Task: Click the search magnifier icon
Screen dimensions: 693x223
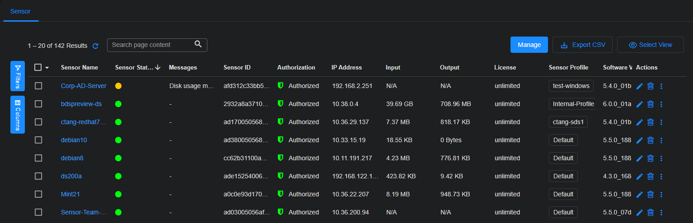Action: [198, 44]
